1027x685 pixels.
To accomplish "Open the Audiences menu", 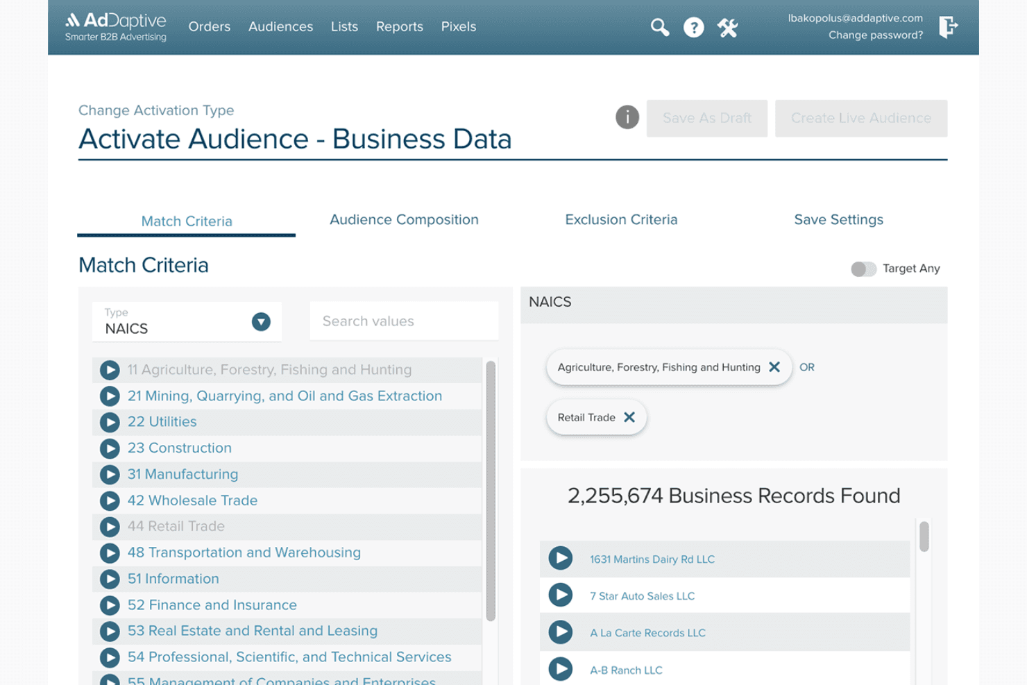I will (281, 26).
